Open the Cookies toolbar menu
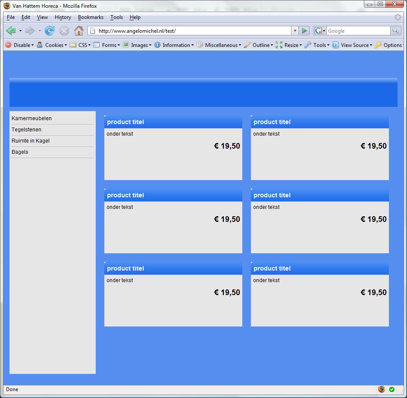The width and height of the screenshot is (407, 398). 52,45
